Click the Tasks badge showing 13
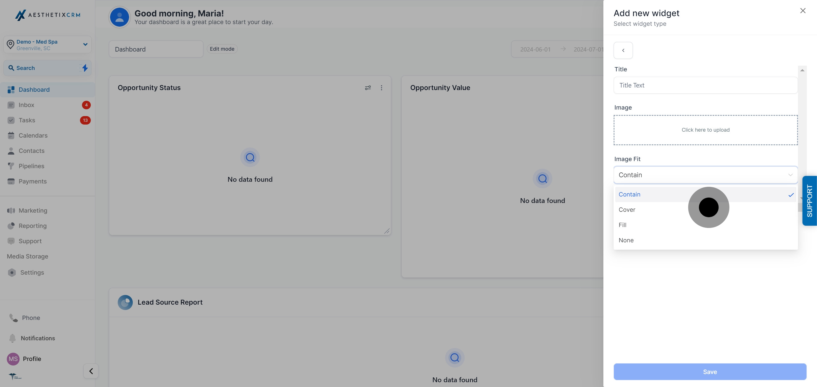 pos(85,120)
